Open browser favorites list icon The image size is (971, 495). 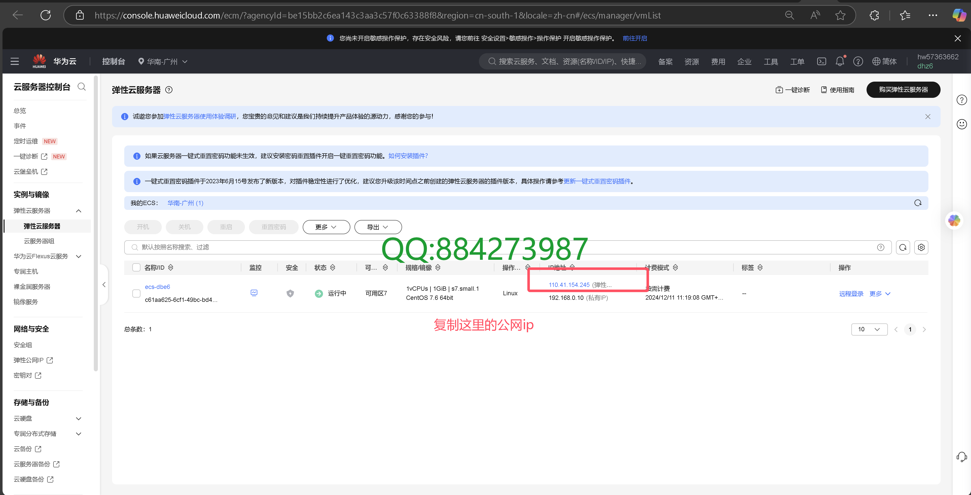coord(905,15)
